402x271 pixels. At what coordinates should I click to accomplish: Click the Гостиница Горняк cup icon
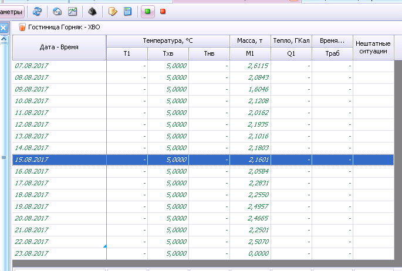pos(22,27)
